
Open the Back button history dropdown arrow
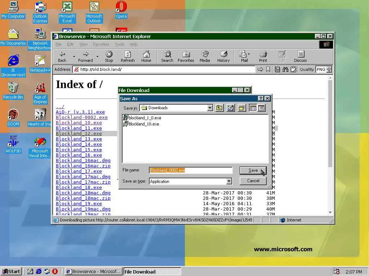74,56
